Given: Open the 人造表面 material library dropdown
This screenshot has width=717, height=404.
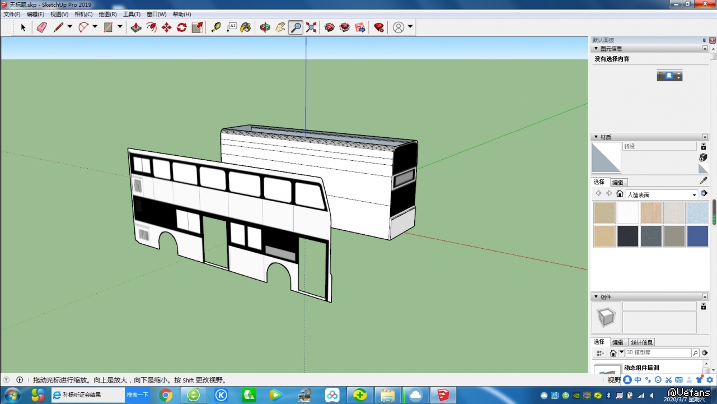Looking at the screenshot, I should [694, 195].
